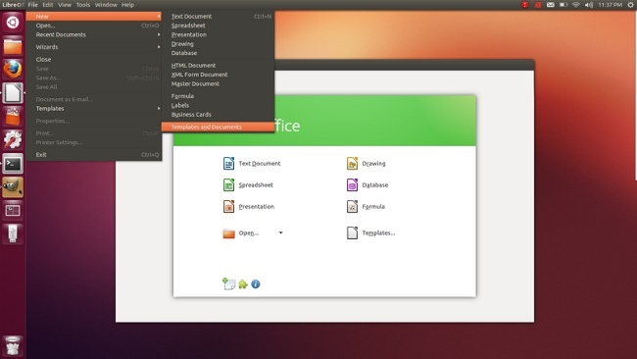The image size is (637, 359).
Task: Open the Window menu
Action: click(106, 5)
